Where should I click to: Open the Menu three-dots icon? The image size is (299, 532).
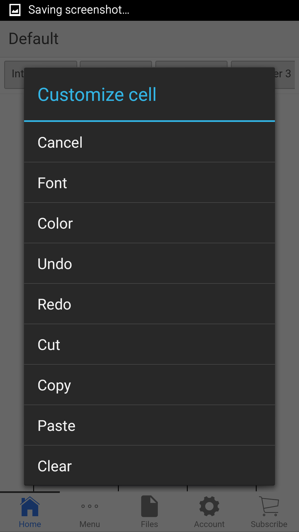[90, 506]
